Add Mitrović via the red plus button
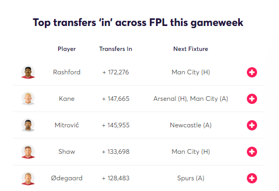Viewport: 279px width, 191px height. coord(252,125)
